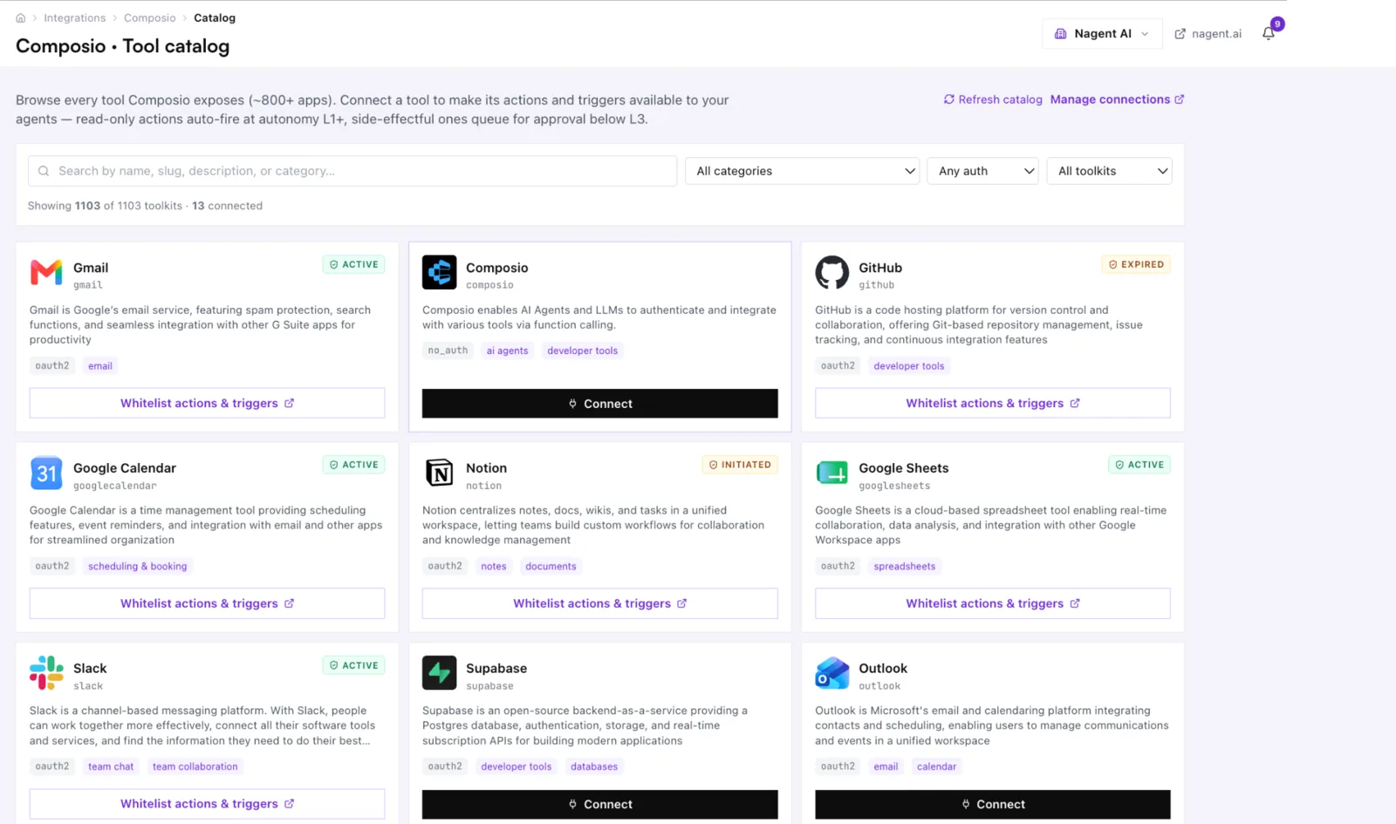This screenshot has height=824, width=1396.
Task: Expand the Nagent AI workspace switcher
Action: pos(1102,34)
